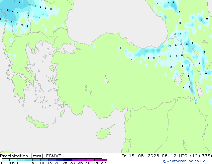Image resolution: width=212 pixels, height=164 pixels.
Task: Select the 5–10 mm legend color box
Action: (x=36, y=160)
